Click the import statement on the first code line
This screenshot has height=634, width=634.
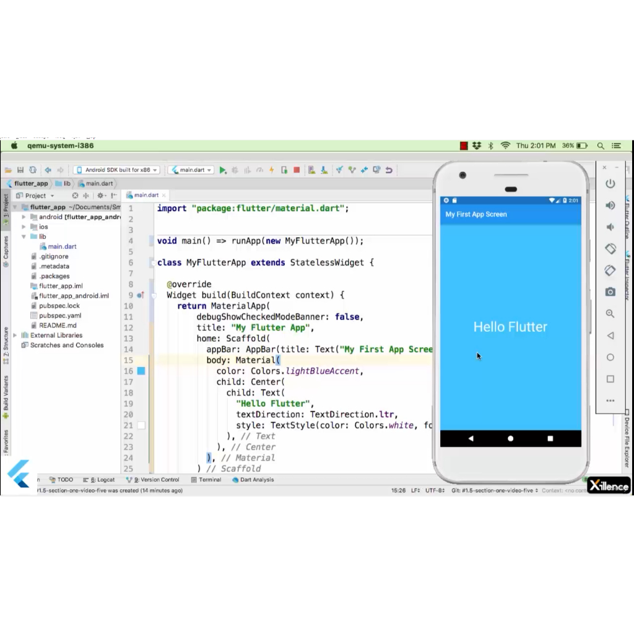253,209
